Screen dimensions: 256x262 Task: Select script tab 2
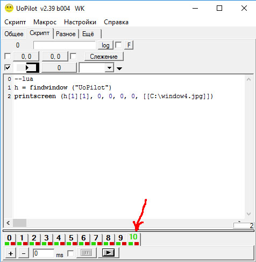(34, 239)
